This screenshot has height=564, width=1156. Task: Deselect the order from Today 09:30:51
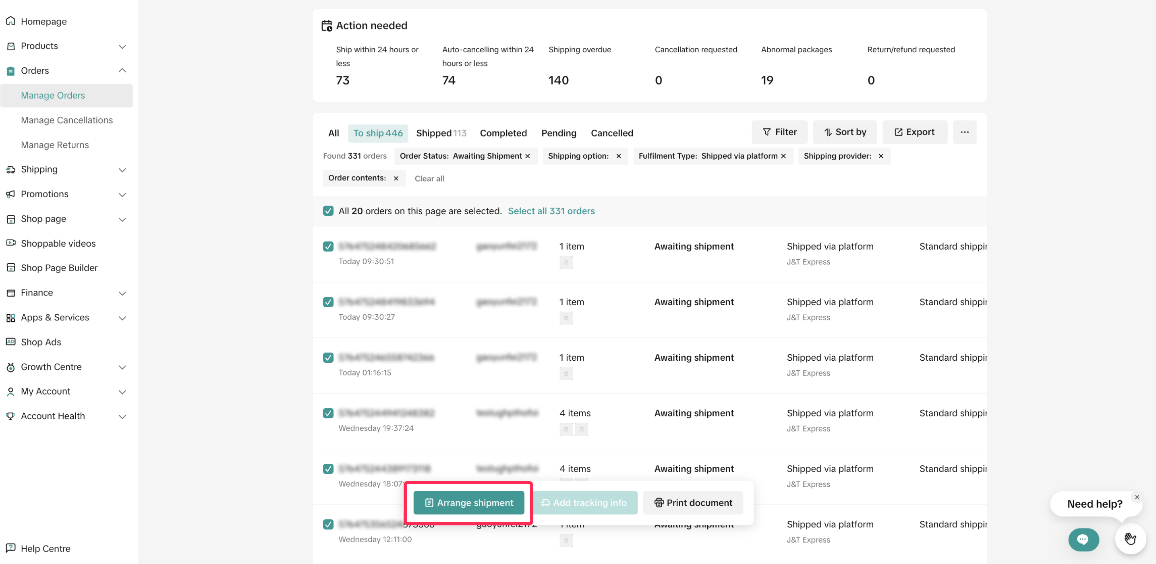(328, 246)
